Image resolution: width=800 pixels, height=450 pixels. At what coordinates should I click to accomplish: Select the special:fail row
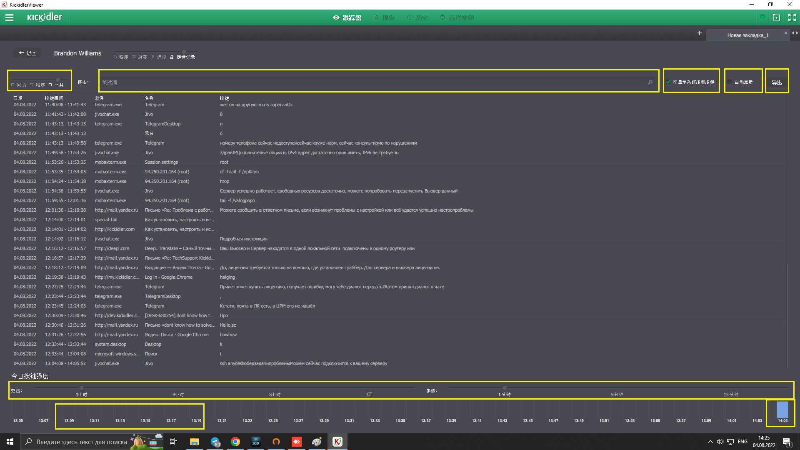[399, 220]
